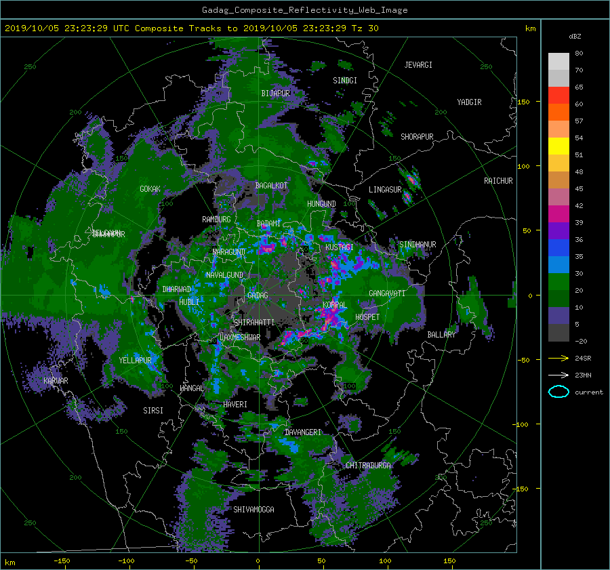Click the SIRSI city label
Screen dimensions: 610x570
(x=153, y=411)
